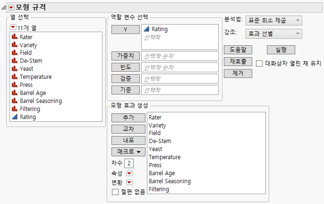
Task: Click the bar icon beside Barrel Age
Action: tap(15, 93)
